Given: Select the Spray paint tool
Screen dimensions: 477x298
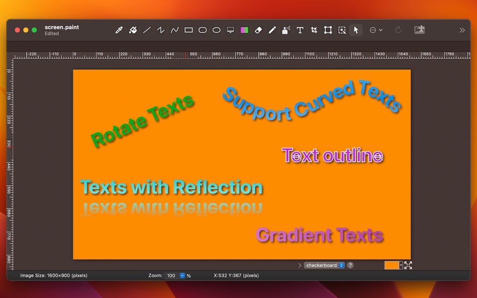Looking at the screenshot, I should point(286,30).
